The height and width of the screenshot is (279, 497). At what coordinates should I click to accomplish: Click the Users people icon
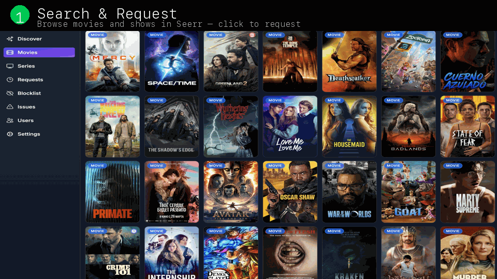(10, 120)
